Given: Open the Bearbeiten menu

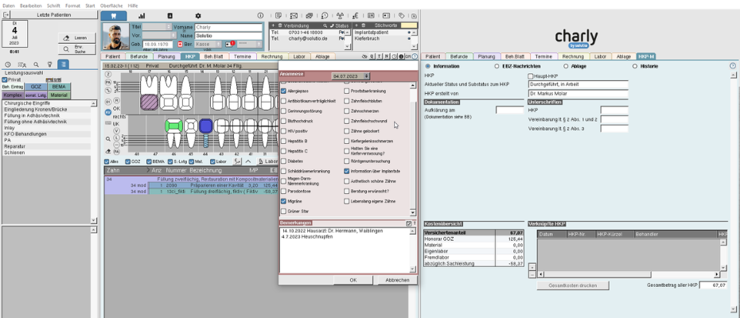Looking at the screenshot, I should tap(31, 6).
